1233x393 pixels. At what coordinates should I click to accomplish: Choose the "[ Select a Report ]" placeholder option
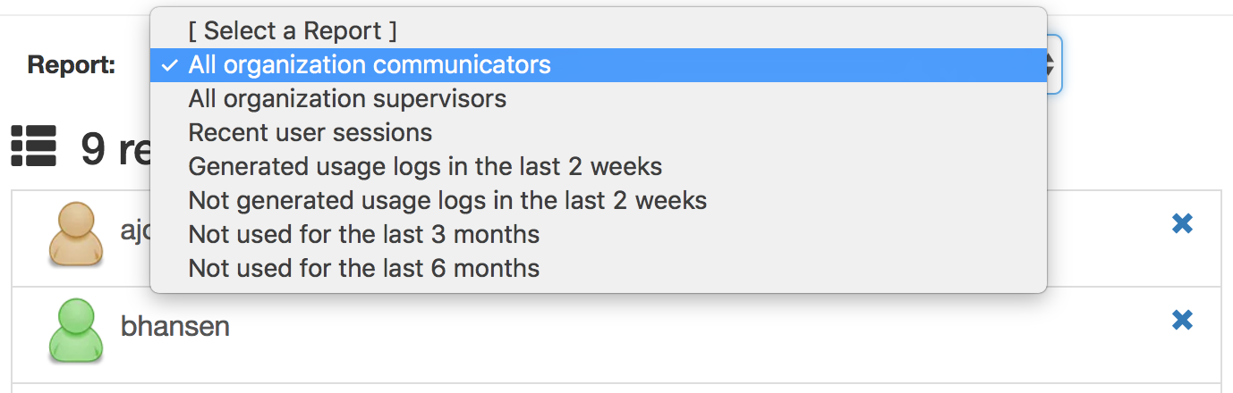292,31
